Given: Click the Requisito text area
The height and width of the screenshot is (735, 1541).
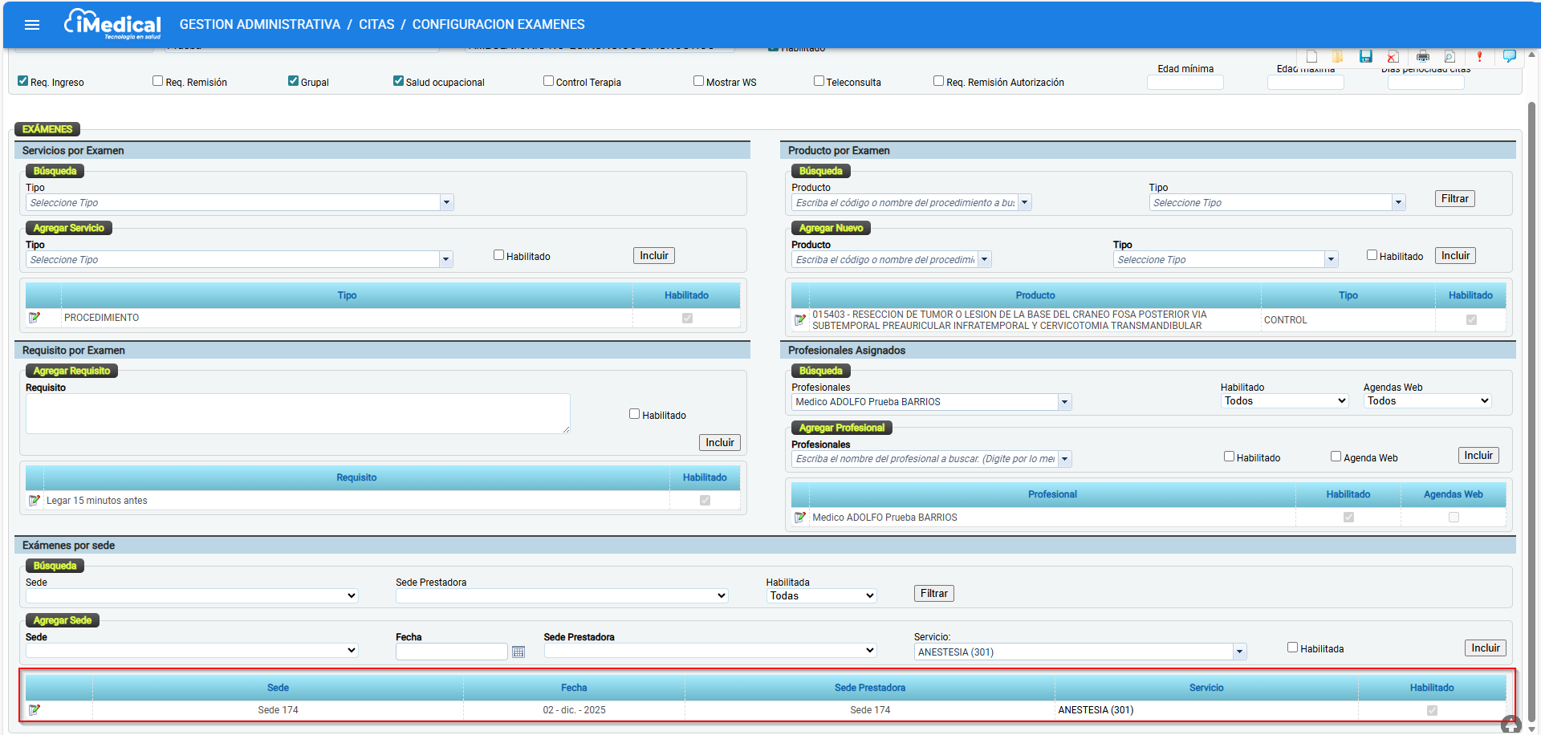Looking at the screenshot, I should pyautogui.click(x=298, y=413).
